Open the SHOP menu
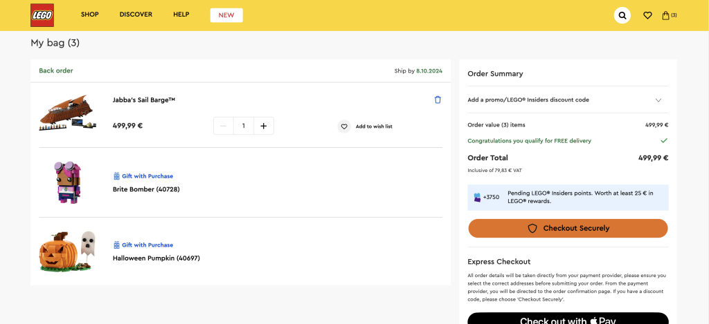Screen dimensions: 709x324 click(x=89, y=15)
